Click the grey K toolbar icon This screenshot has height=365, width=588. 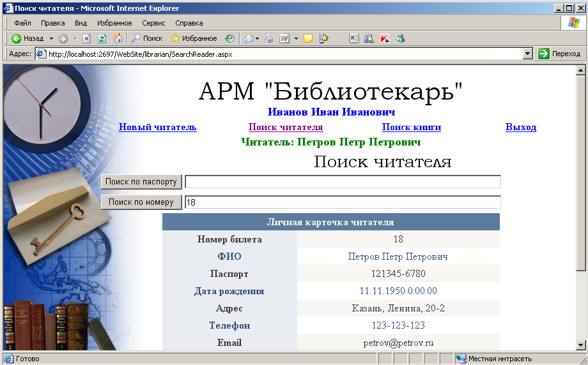point(353,38)
